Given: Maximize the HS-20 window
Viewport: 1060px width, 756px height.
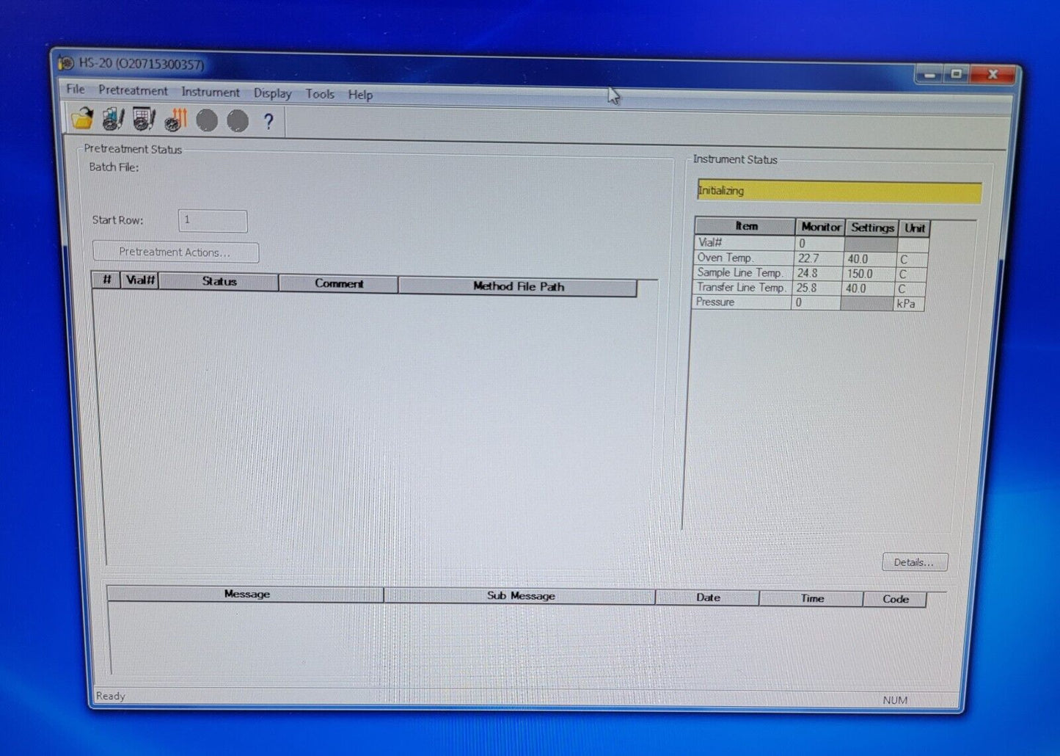Looking at the screenshot, I should [x=957, y=74].
